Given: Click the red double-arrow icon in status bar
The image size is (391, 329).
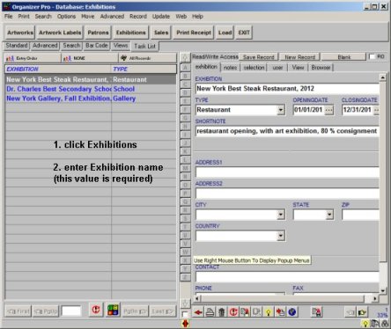Looking at the screenshot, I should tap(186, 324).
